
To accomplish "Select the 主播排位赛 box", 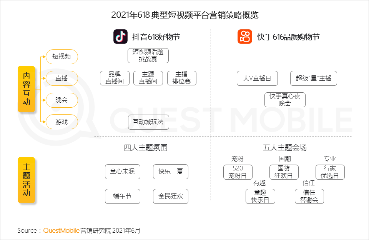I will pyautogui.click(x=182, y=78).
